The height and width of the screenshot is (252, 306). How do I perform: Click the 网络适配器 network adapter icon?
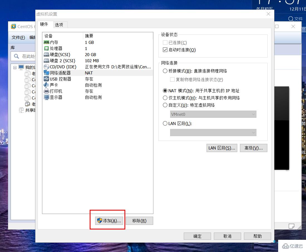(46, 73)
